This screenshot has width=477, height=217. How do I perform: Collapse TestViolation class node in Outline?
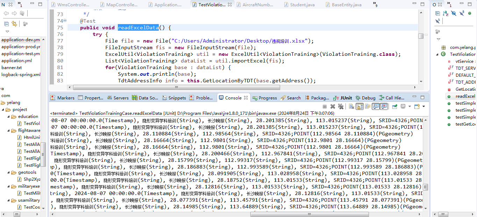tap(437, 54)
